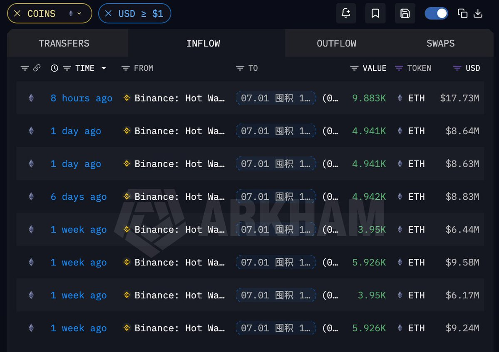This screenshot has width=499, height=352.
Task: Click the $9.58M USD amount
Action: point(462,262)
